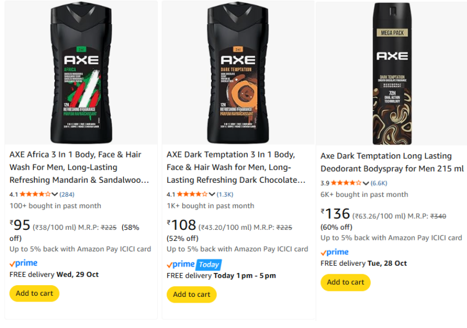This screenshot has height=328, width=467.
Task: Add Axe deodorant bodyspray to cart
Action: [345, 283]
